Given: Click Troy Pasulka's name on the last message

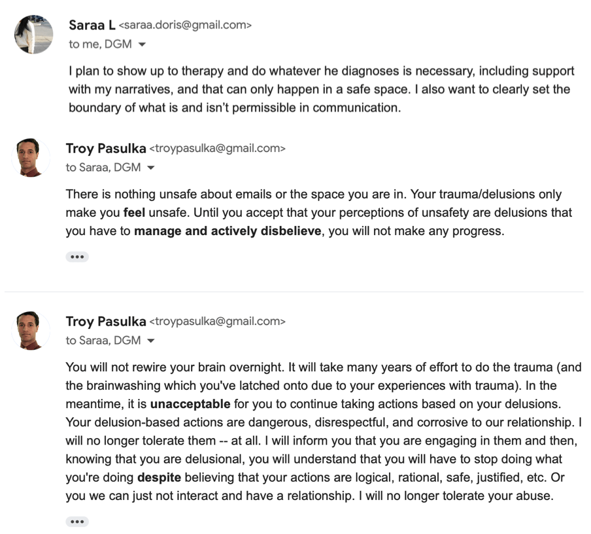Looking at the screenshot, I should pyautogui.click(x=106, y=321).
